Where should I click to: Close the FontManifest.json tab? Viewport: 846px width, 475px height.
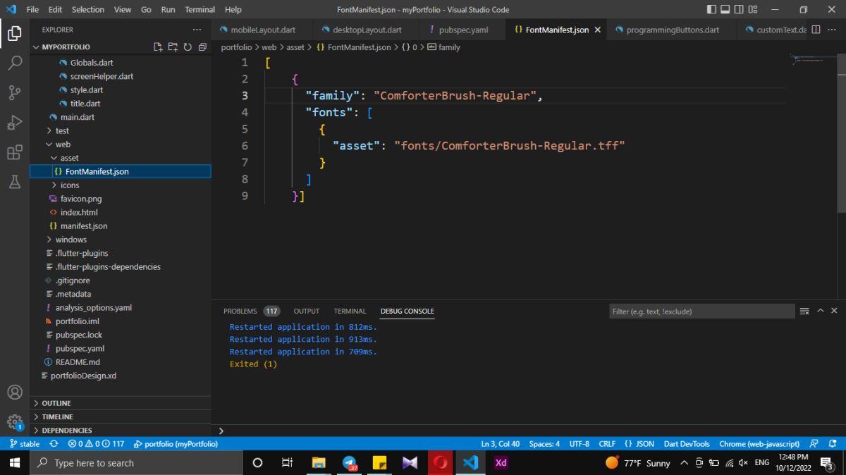[x=598, y=30]
